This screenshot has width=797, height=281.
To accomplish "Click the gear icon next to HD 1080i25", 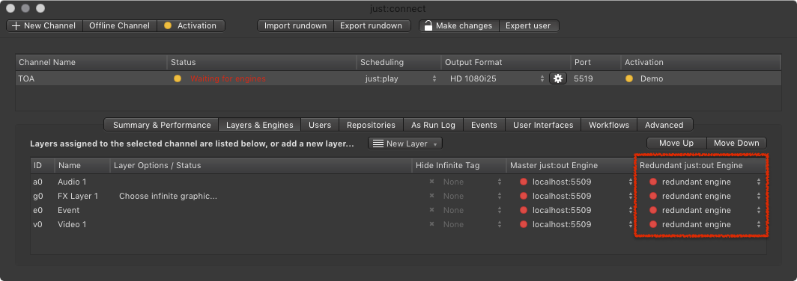I will (x=558, y=78).
